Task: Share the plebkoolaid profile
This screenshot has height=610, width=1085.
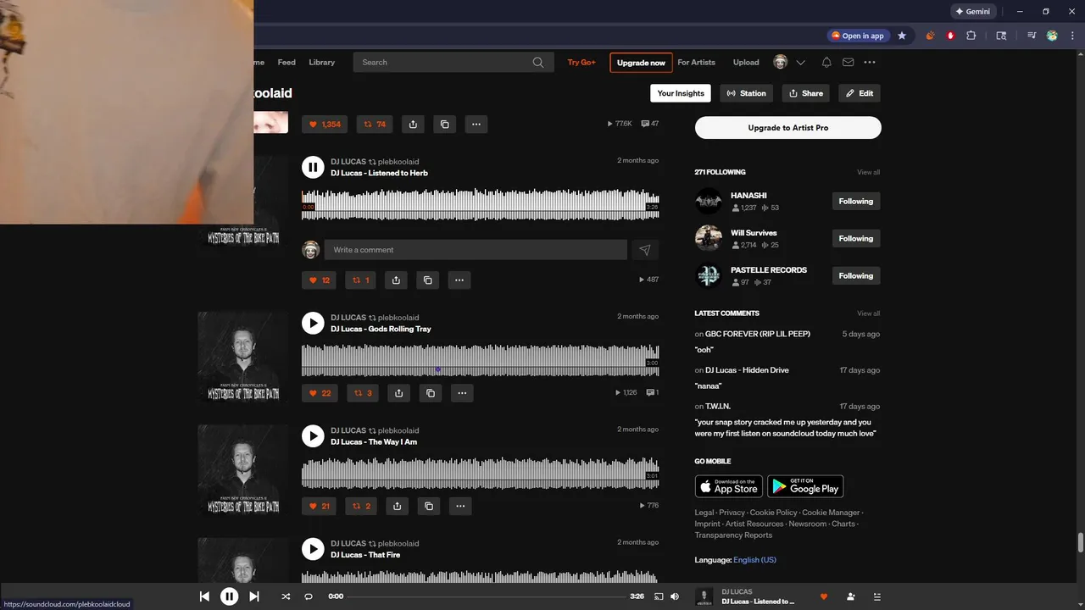Action: point(805,93)
